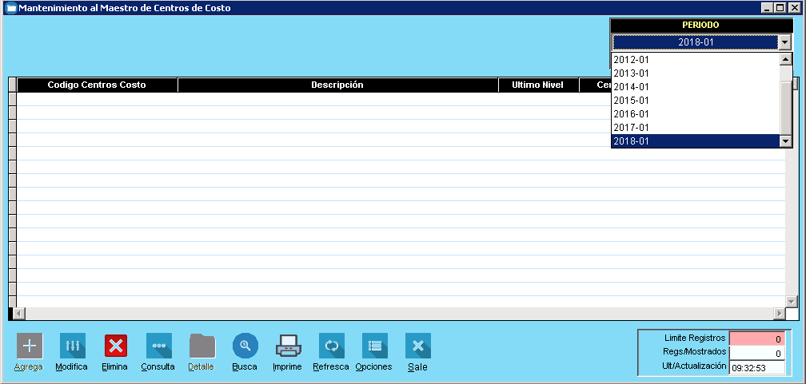Click the period list scroll-up arrow
This screenshot has height=384, width=806.
(x=786, y=59)
